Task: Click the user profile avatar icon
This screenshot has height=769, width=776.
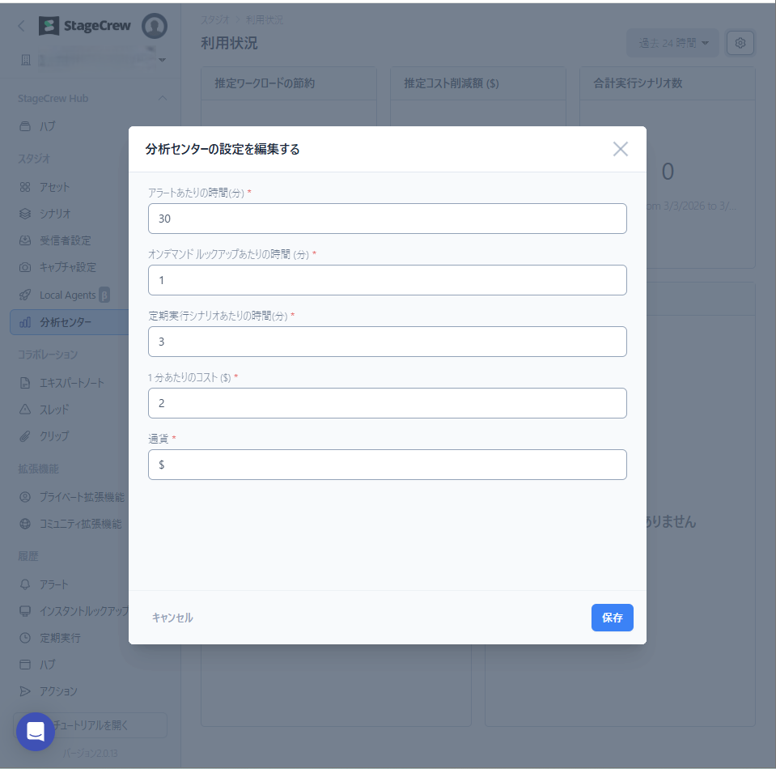Action: [154, 26]
